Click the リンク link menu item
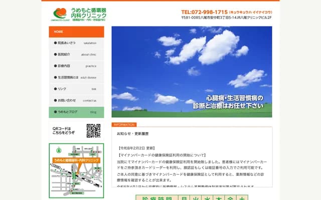Viewport: 321px width, 200px height. point(76,89)
